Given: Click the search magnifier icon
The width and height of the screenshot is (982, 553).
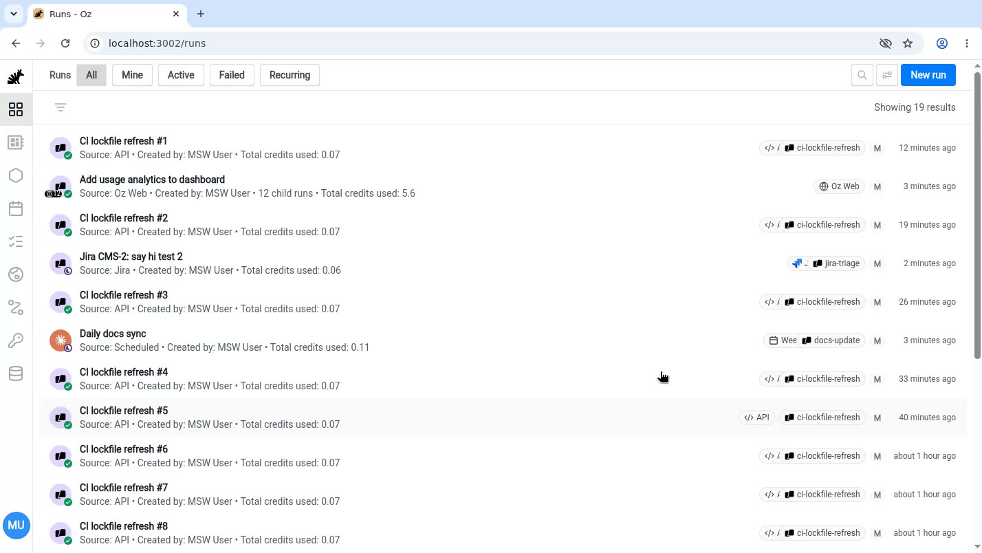Looking at the screenshot, I should (x=862, y=75).
